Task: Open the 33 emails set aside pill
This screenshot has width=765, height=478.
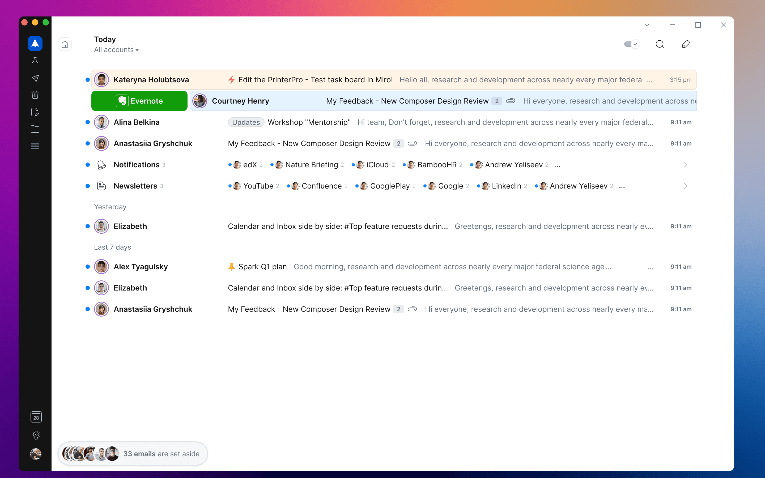Action: pos(133,454)
